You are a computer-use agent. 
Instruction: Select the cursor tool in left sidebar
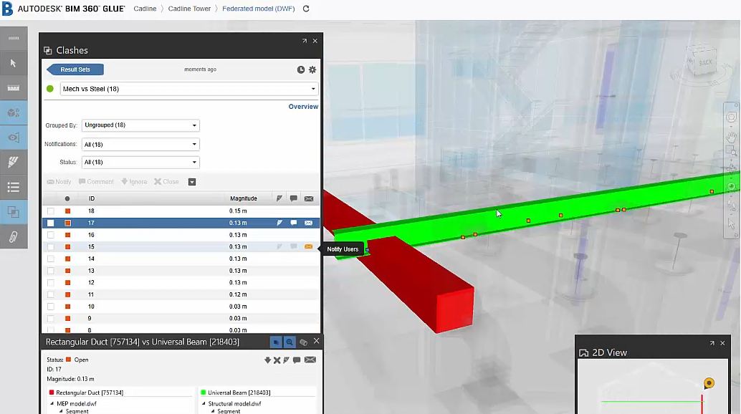13,63
